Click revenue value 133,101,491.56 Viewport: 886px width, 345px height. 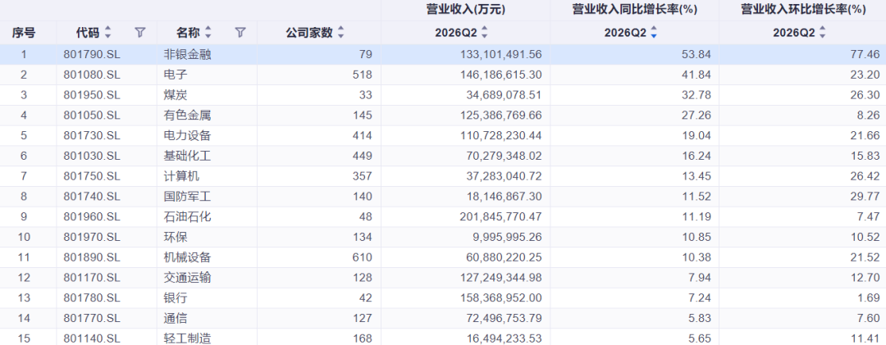pyautogui.click(x=502, y=54)
